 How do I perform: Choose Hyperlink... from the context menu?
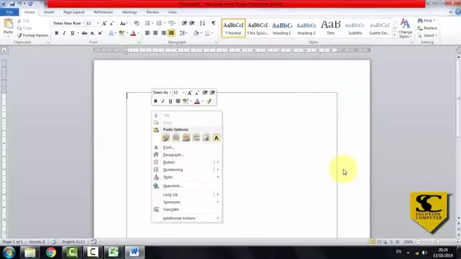coord(173,186)
